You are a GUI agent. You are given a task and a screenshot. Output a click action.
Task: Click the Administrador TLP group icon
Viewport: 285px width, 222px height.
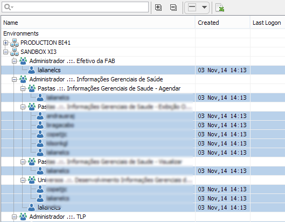point(23,217)
